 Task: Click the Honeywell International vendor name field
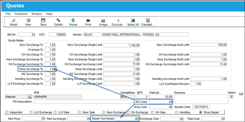(x=145, y=35)
